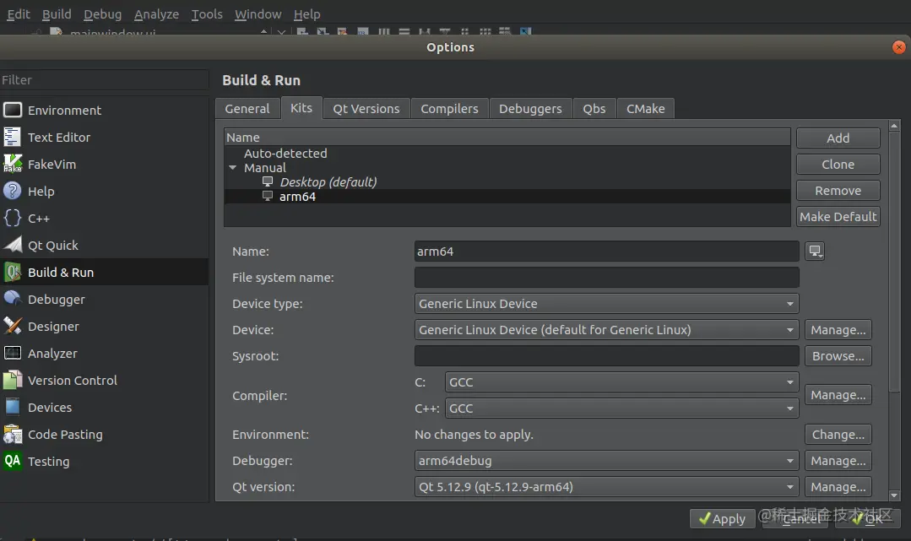Click the Add kit button

(838, 138)
